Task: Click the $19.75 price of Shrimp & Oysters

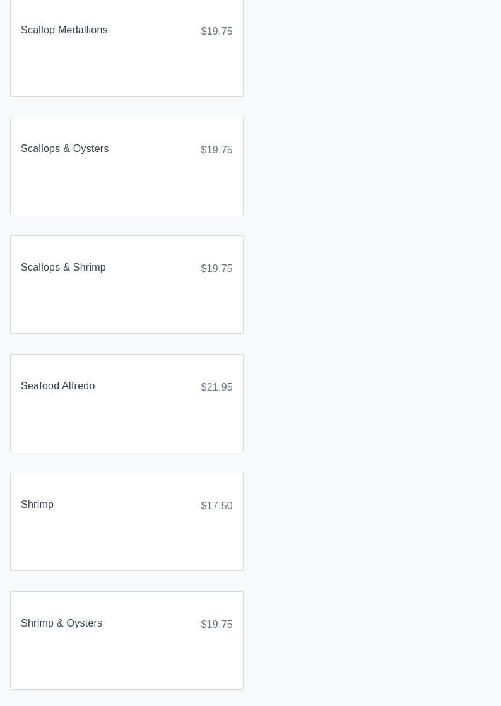Action: [x=216, y=625]
